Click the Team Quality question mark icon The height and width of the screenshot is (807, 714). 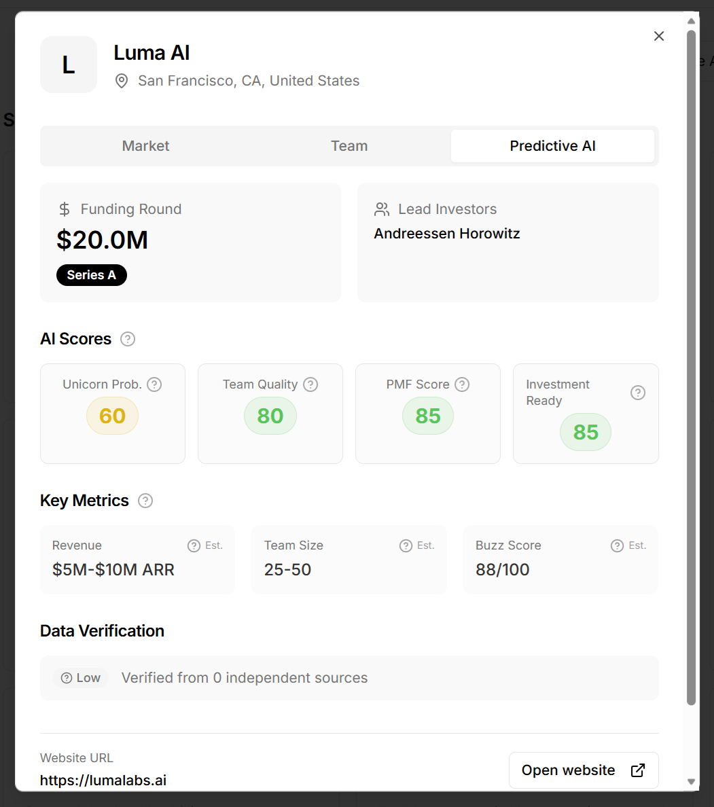(310, 384)
